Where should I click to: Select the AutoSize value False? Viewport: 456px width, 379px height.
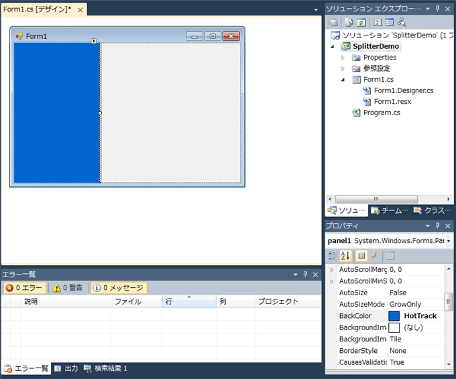click(x=416, y=293)
